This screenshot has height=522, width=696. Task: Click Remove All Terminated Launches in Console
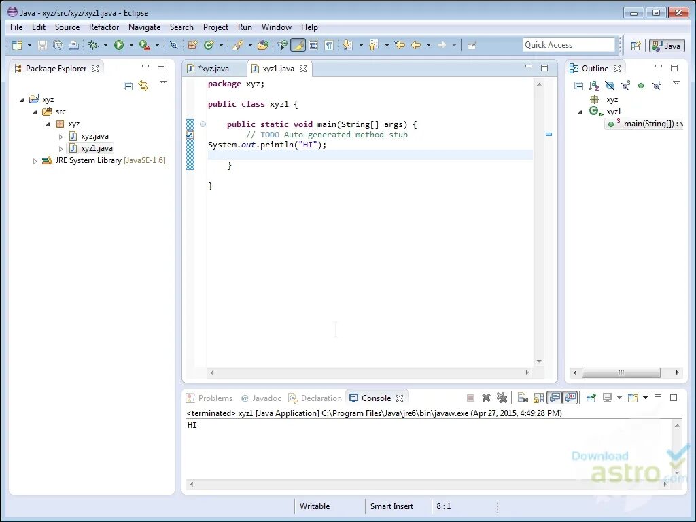point(502,398)
